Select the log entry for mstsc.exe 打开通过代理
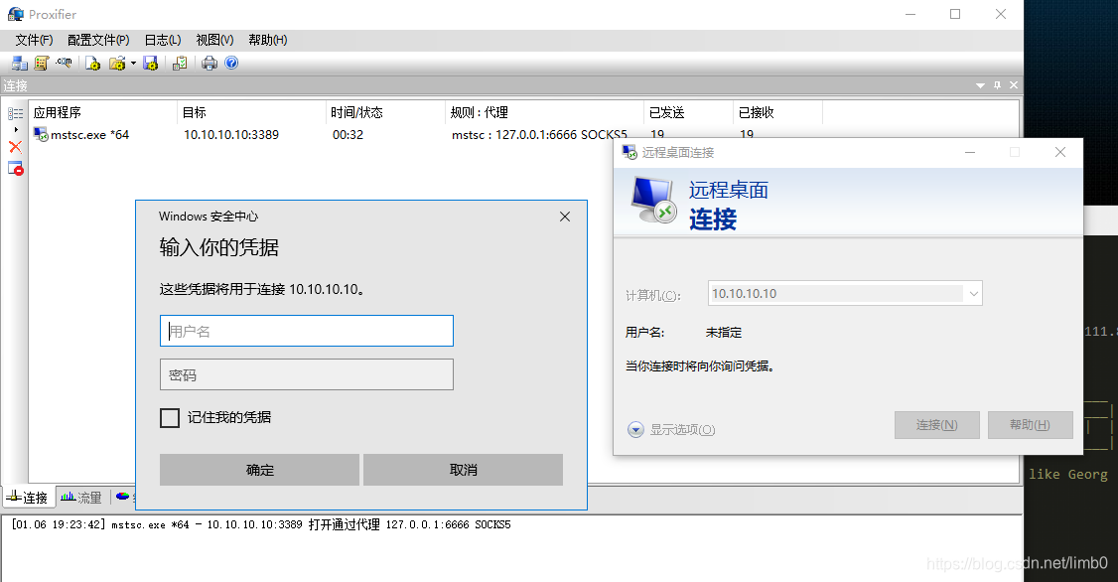The image size is (1118, 582). tap(261, 525)
